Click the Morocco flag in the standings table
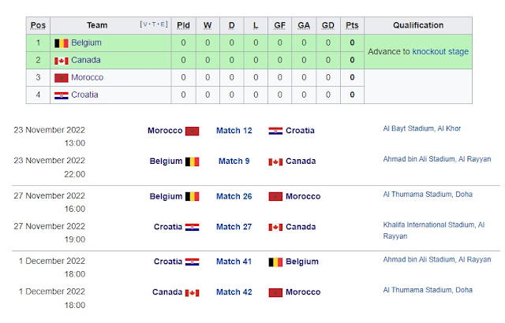Screen dimensions: 505x323 [x=61, y=77]
